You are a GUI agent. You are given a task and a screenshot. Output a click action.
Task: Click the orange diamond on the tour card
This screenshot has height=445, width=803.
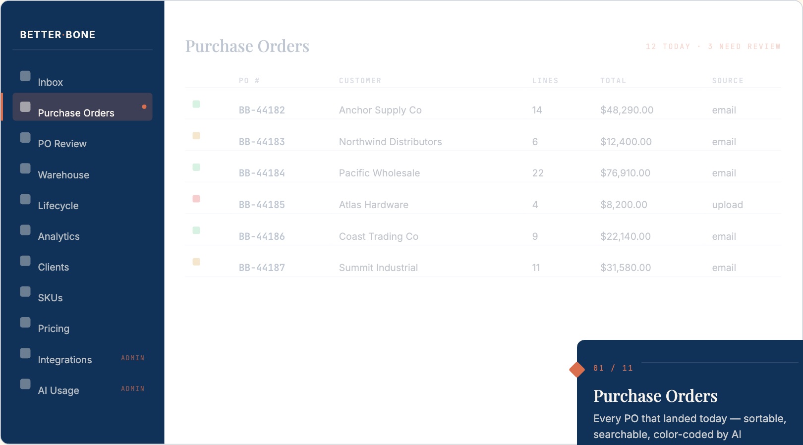click(576, 369)
